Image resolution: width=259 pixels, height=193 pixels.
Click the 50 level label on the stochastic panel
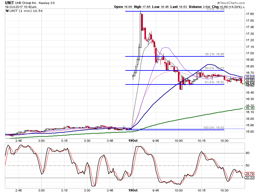[248, 166]
